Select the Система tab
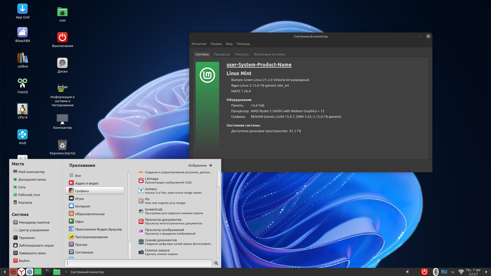This screenshot has height=276, width=491. (x=202, y=54)
